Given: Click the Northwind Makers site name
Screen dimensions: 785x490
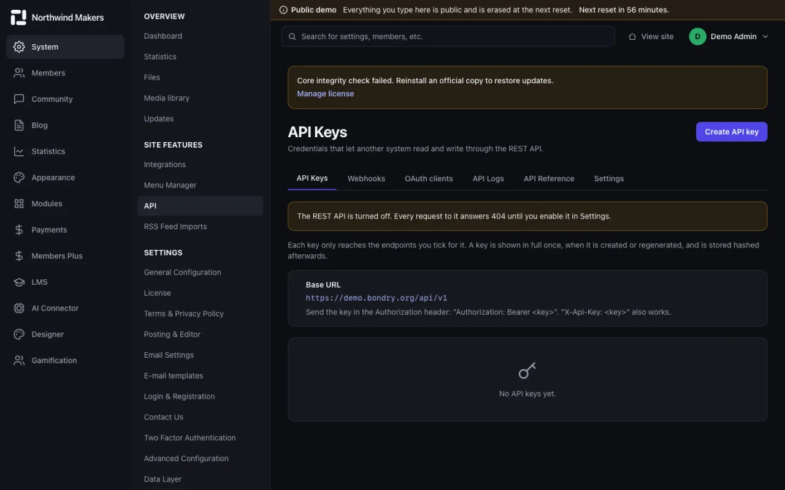Looking at the screenshot, I should tap(67, 18).
